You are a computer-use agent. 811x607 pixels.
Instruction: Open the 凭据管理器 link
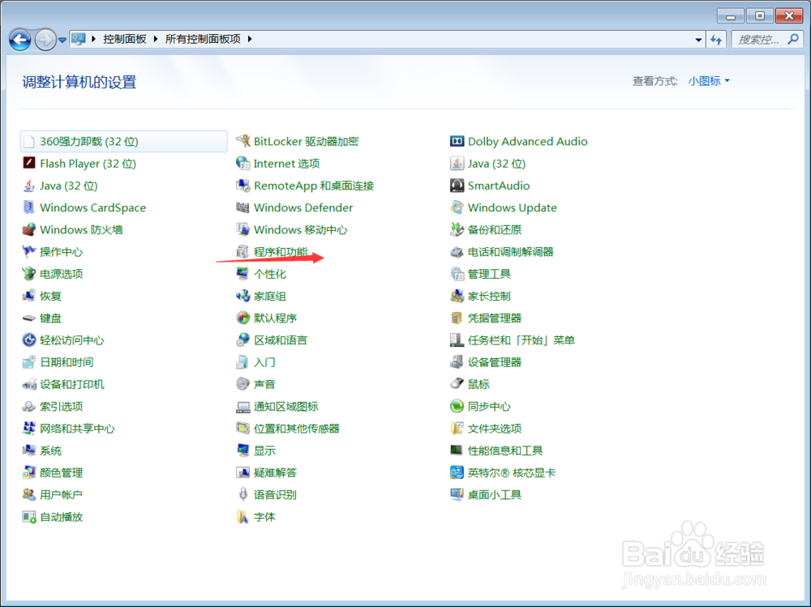click(495, 318)
